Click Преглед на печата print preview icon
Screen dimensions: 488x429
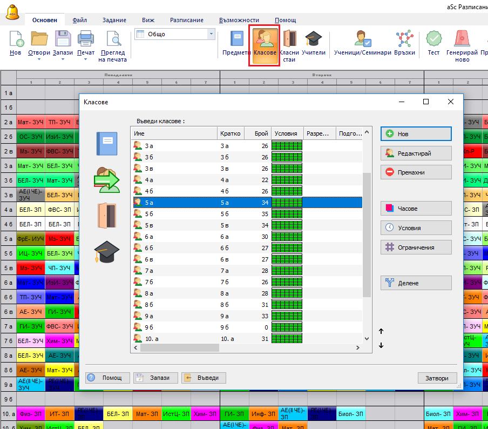(x=112, y=43)
